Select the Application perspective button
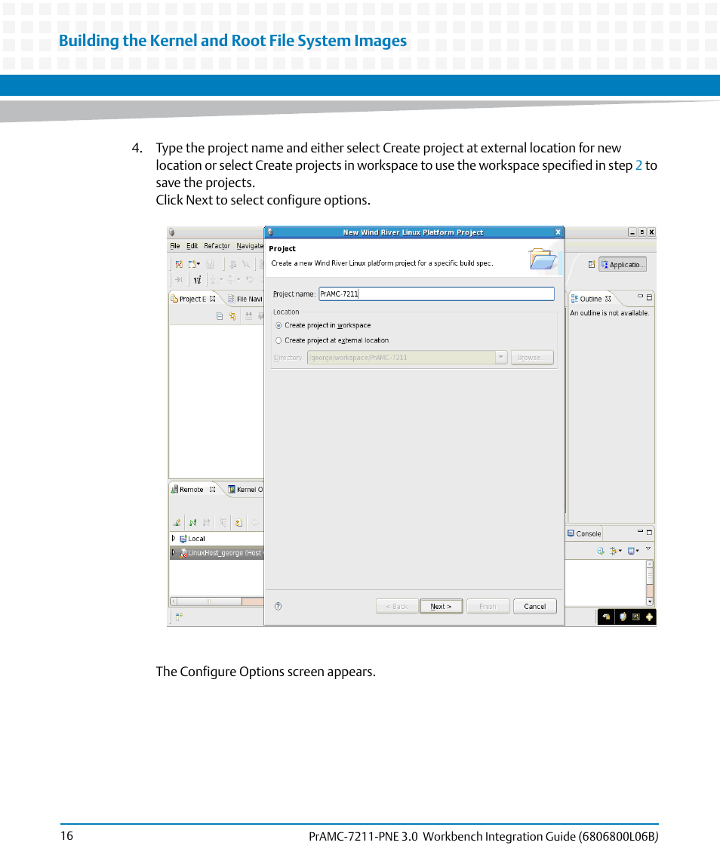 click(x=623, y=265)
